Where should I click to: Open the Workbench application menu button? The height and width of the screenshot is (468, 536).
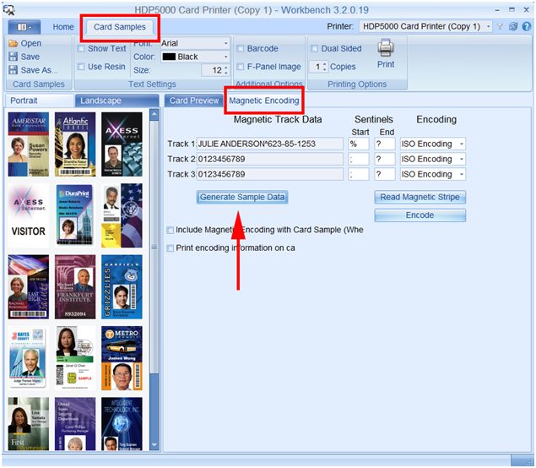[x=24, y=27]
